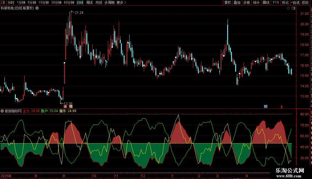The height and width of the screenshot is (179, 312).
Task: Click the 45.00 indicator axis label
Action: 305,147
